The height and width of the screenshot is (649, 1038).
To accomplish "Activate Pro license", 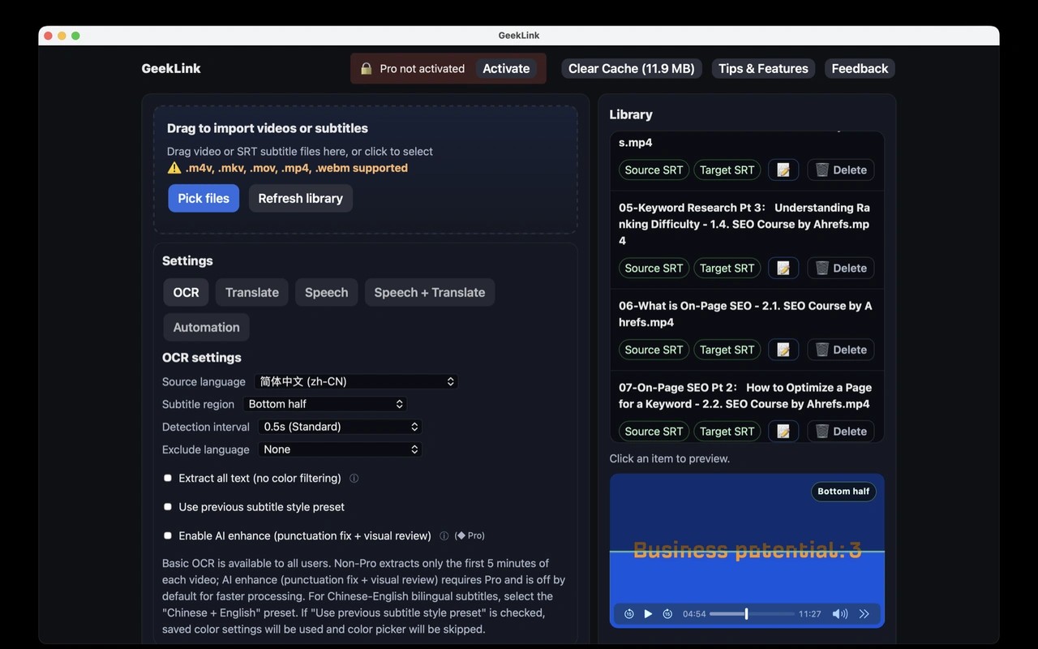I will 506,69.
